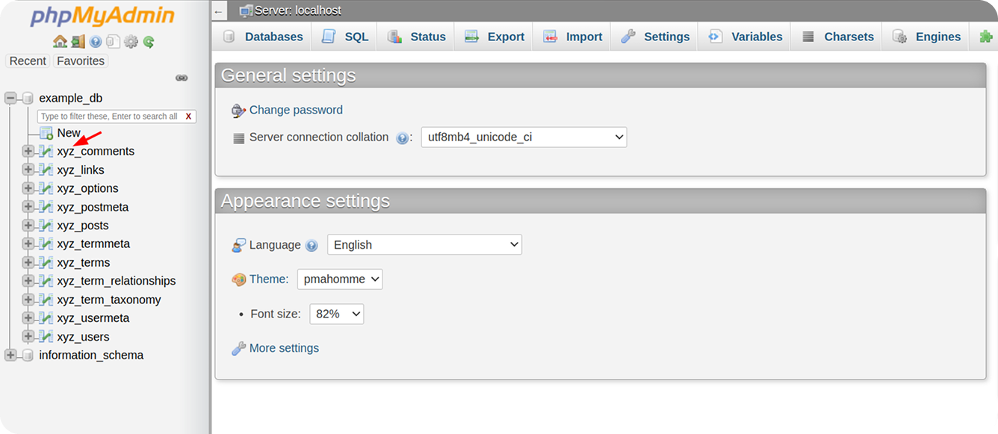
Task: Click the information_schema database cylinder icon
Action: click(28, 355)
